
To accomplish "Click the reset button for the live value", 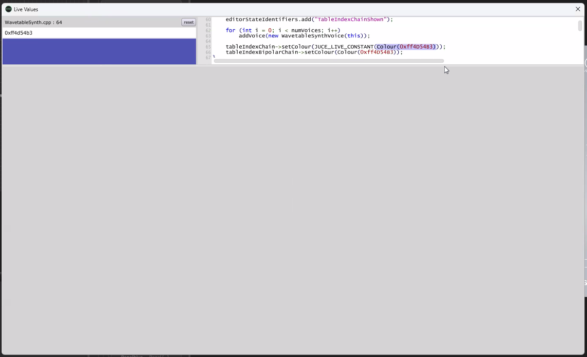I will point(189,22).
